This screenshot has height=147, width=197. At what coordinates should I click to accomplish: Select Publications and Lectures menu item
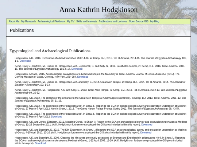click(113, 21)
